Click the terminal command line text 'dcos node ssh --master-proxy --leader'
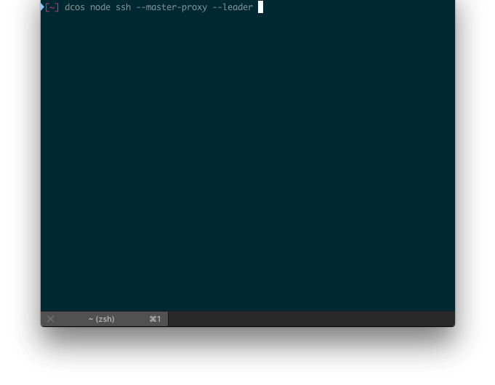This screenshot has height=385, width=495. (158, 7)
